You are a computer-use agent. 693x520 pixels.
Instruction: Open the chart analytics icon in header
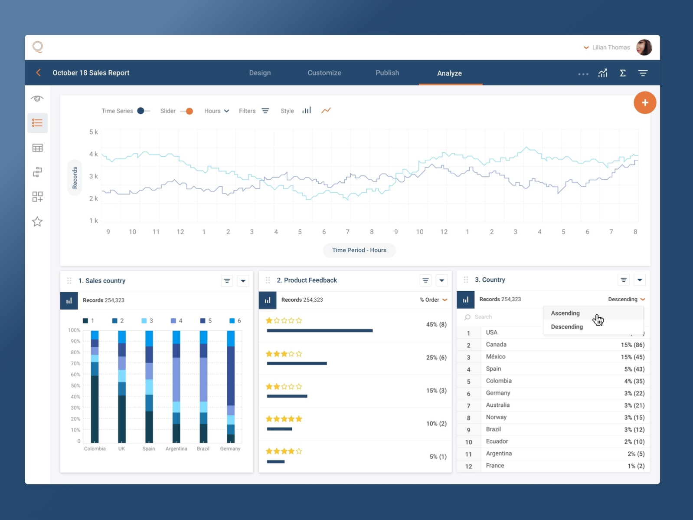(603, 73)
